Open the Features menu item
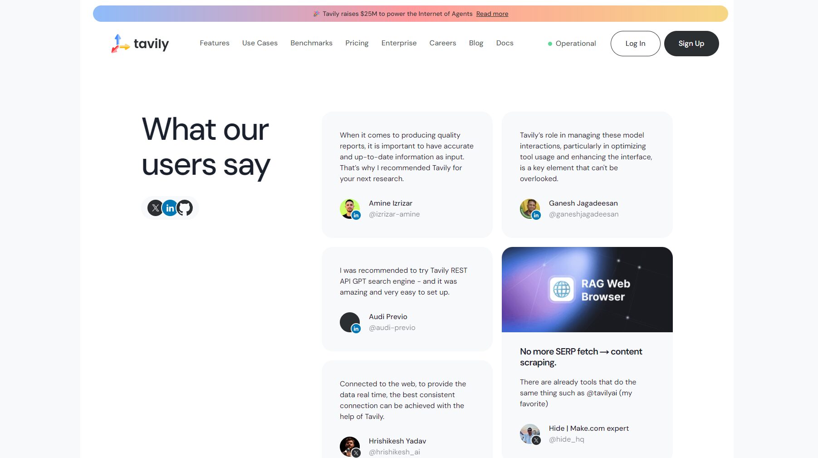Viewport: 818px width, 458px height. 215,43
